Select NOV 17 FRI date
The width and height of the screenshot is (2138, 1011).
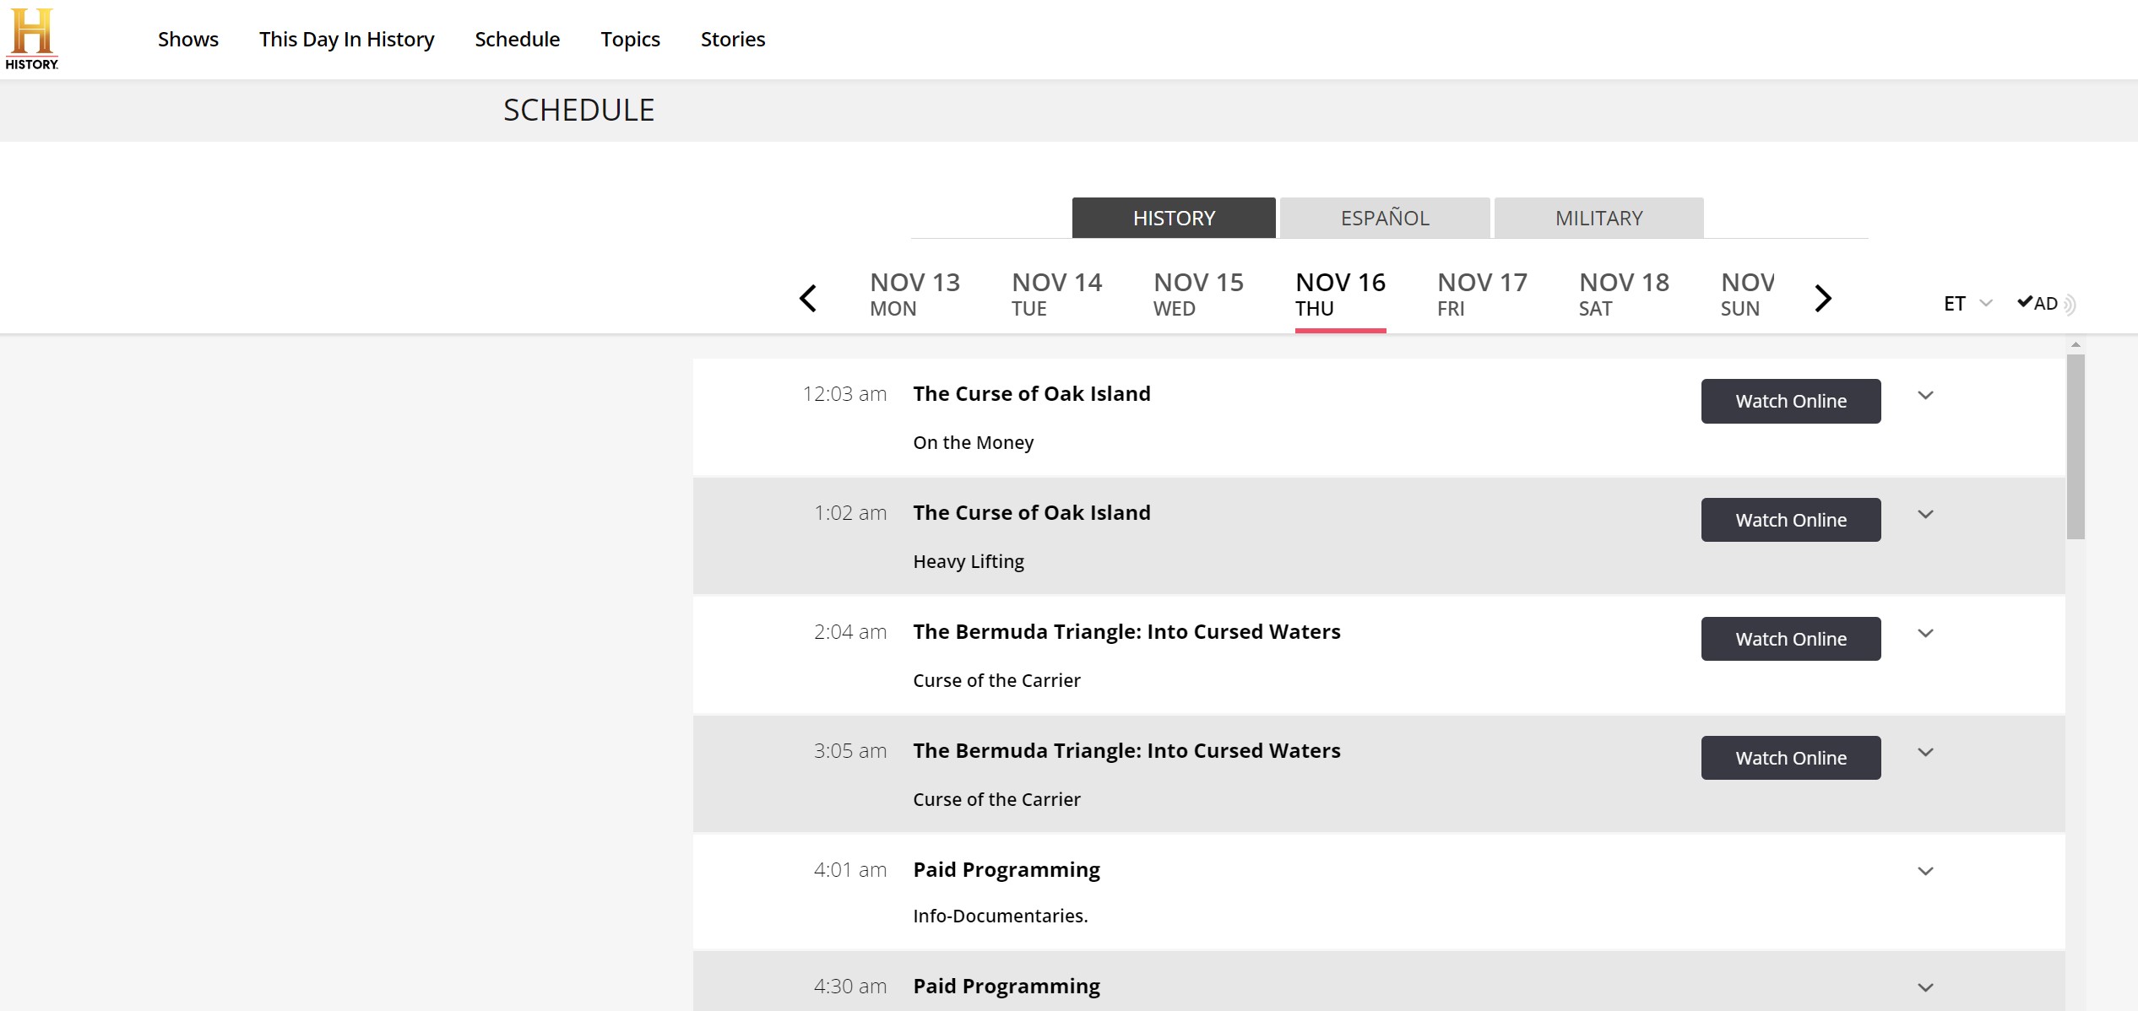1482,295
